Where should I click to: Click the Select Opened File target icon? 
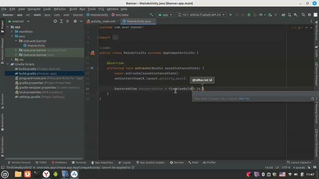pos(55,21)
